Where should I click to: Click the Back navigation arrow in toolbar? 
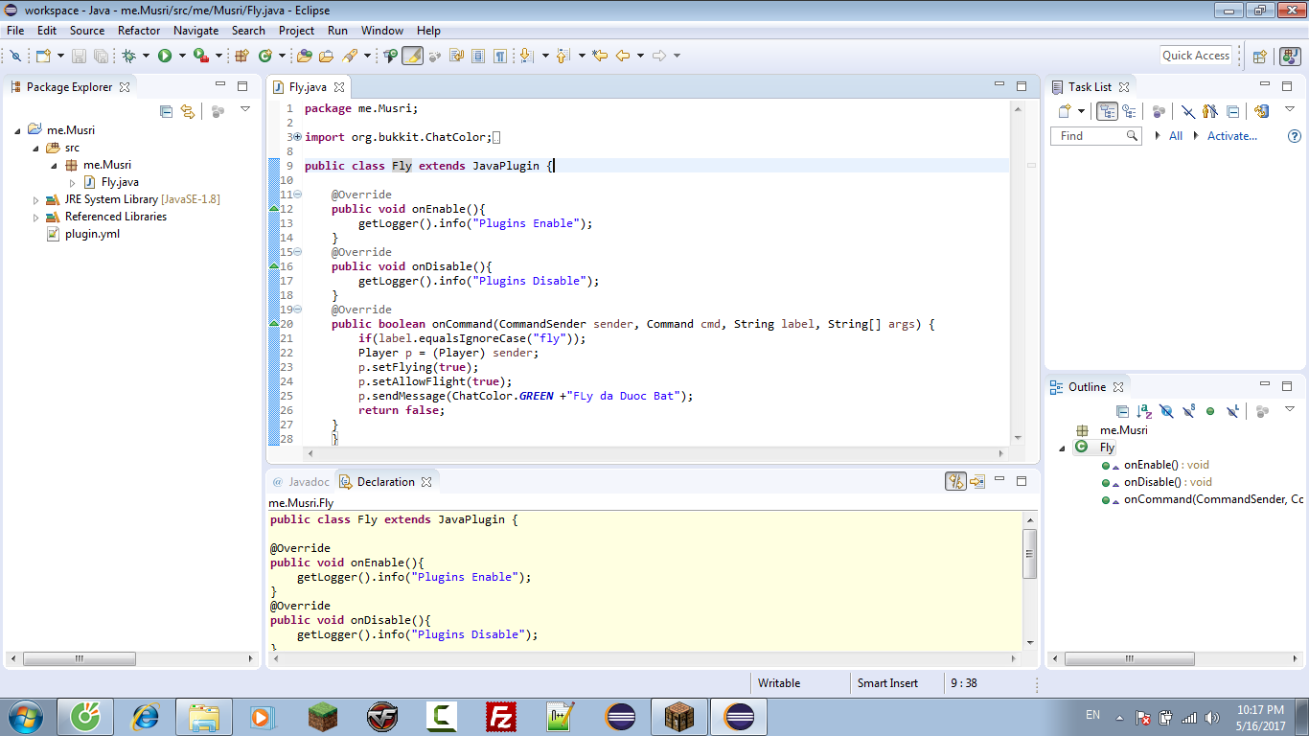(623, 56)
